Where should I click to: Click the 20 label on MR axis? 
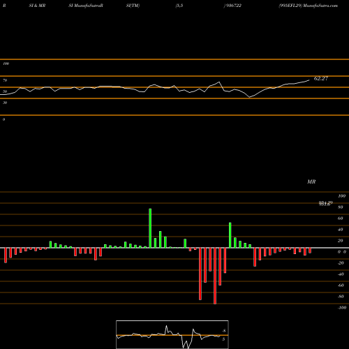coord(341,241)
